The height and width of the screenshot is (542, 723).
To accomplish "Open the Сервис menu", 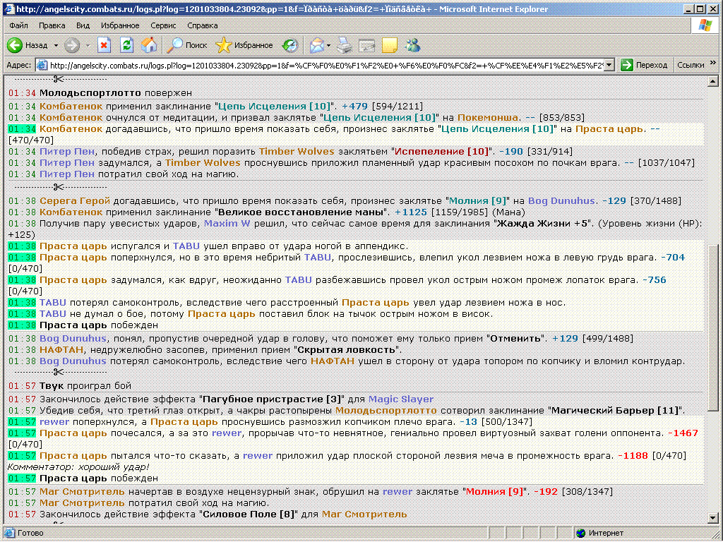I will tap(163, 25).
